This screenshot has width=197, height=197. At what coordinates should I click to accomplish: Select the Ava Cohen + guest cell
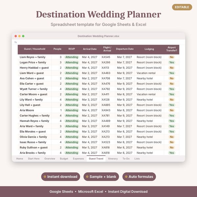(34, 78)
